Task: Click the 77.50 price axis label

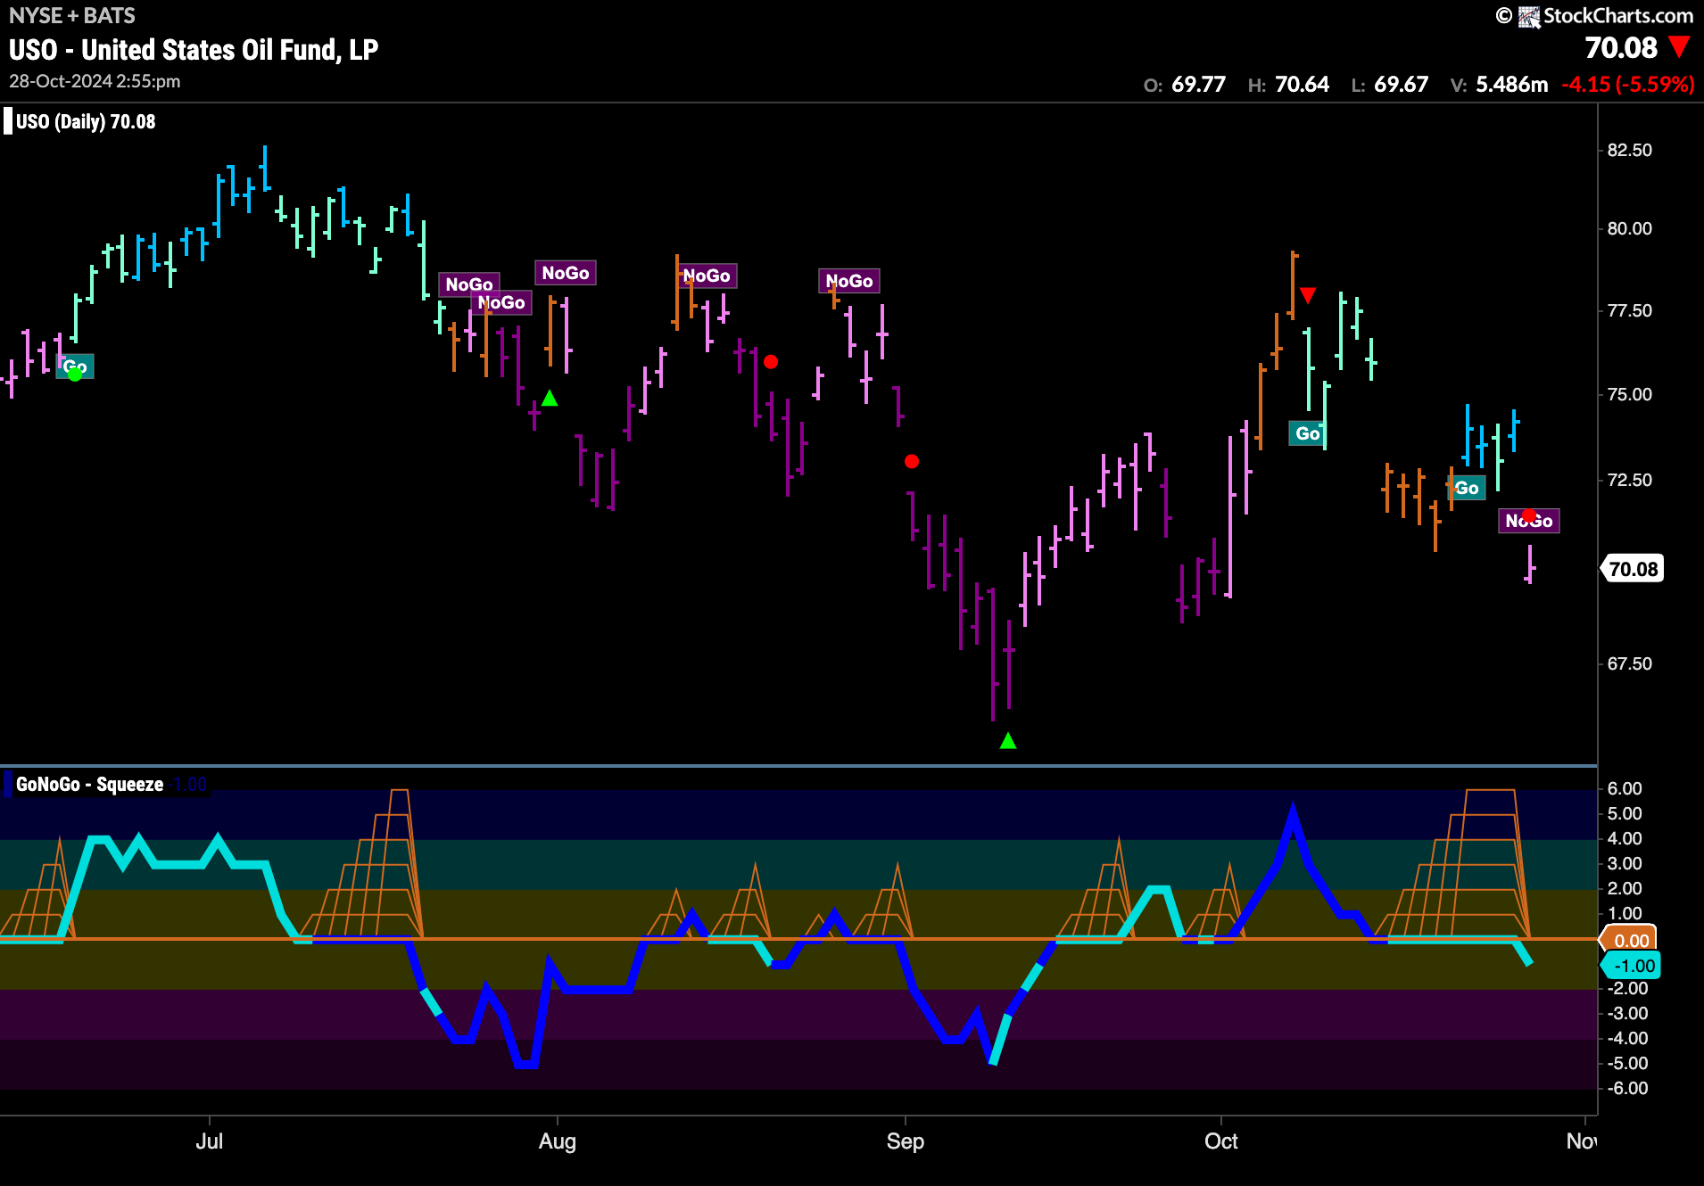Action: point(1629,310)
